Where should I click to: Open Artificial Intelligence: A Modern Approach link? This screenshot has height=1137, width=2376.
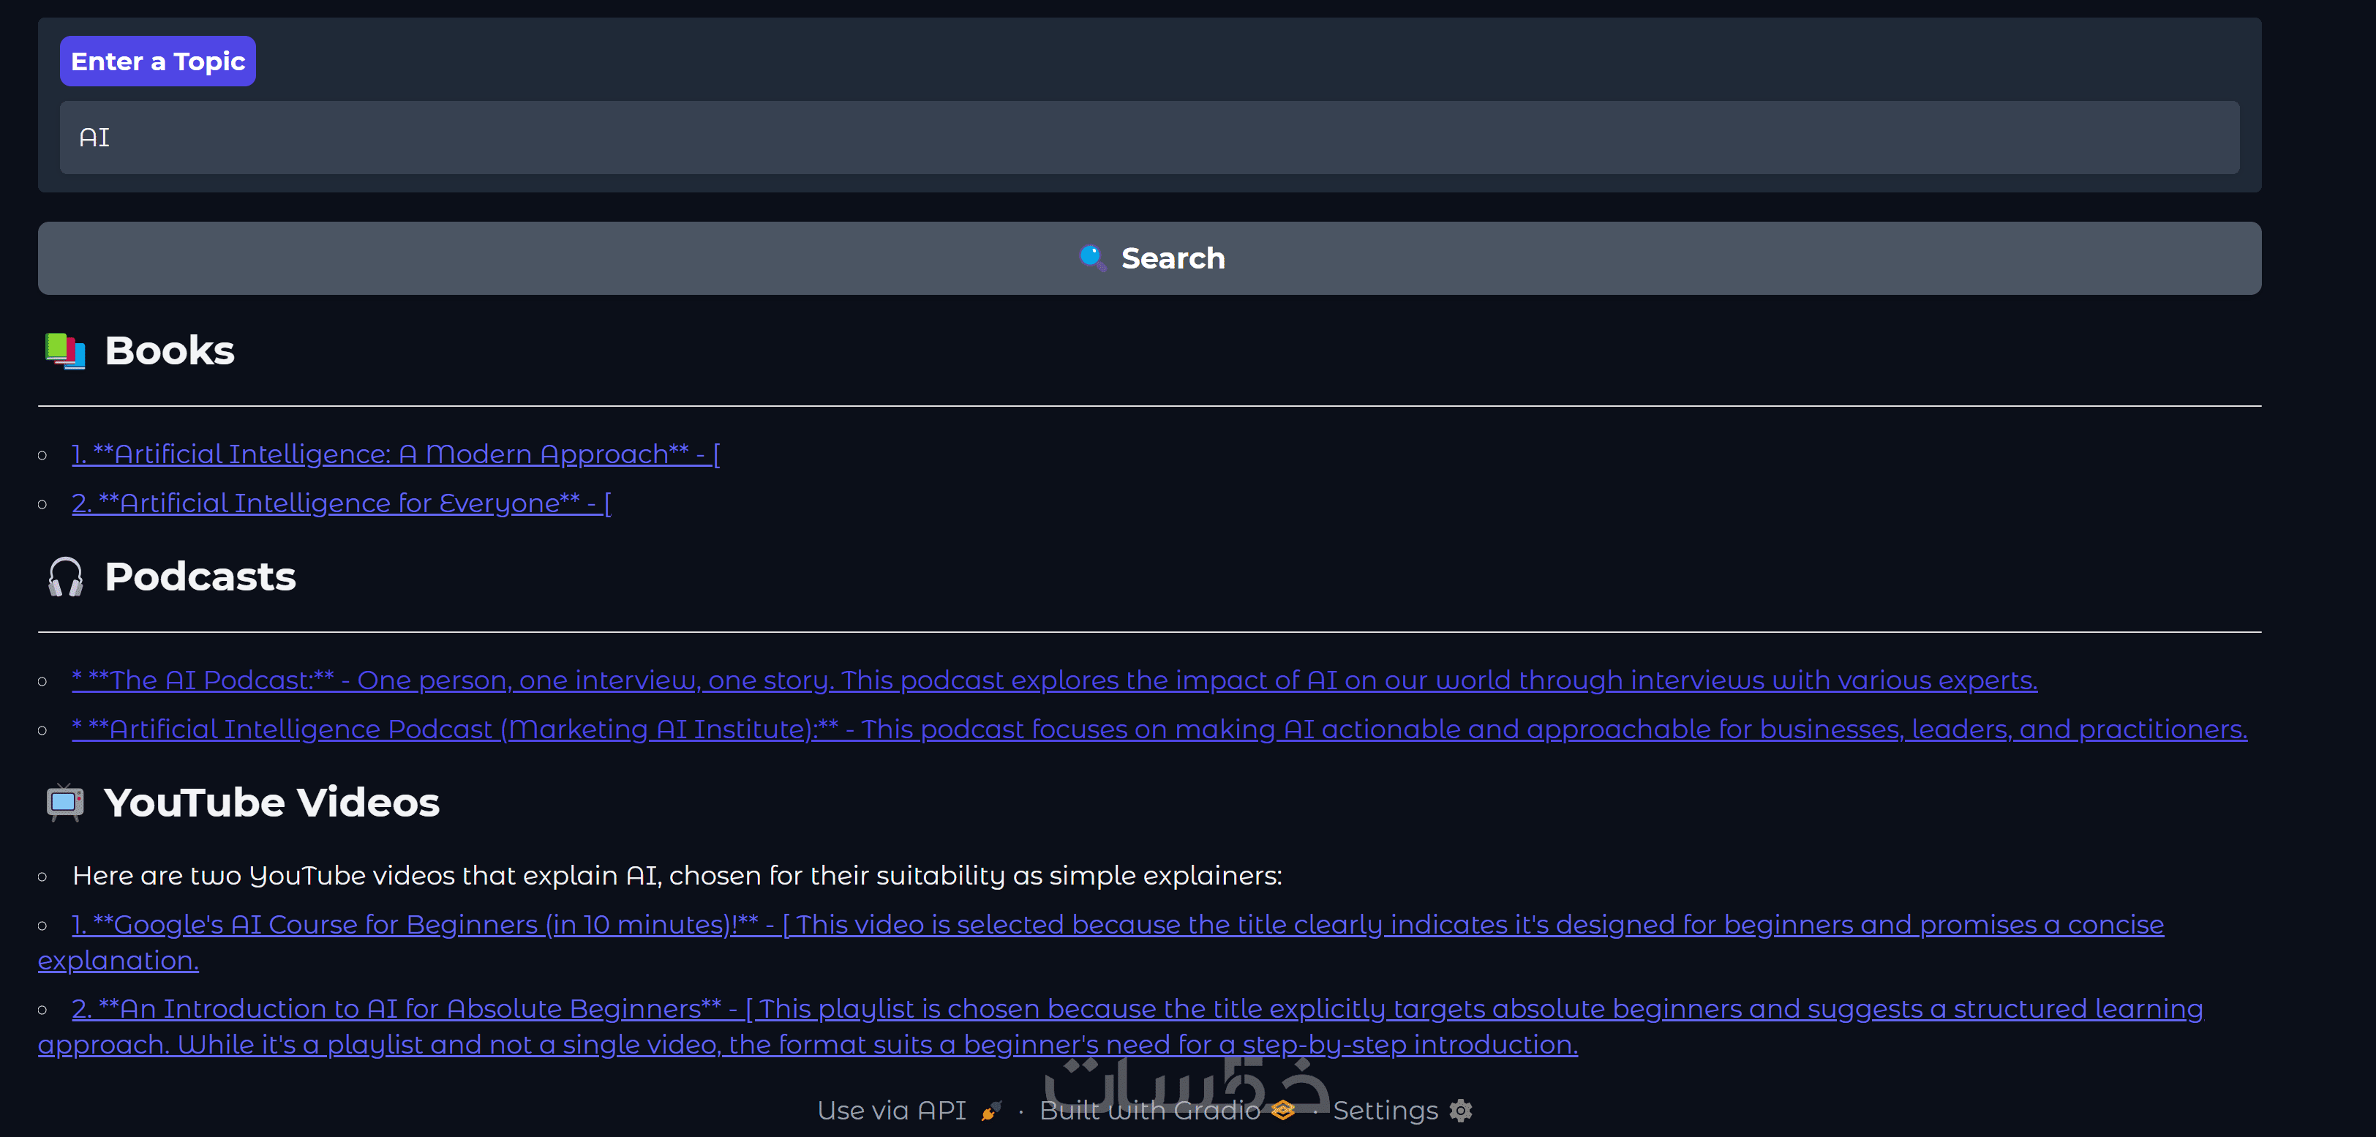[x=396, y=454]
